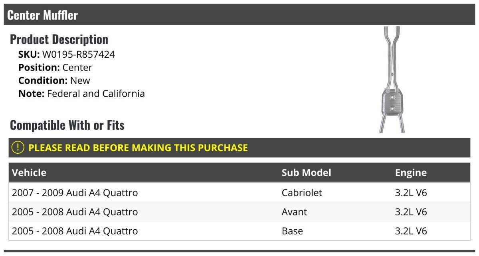This screenshot has height=256, width=479.
Task: Click 2005 - 2008 Audi A4 Quattro Avant row
Action: (x=239, y=212)
